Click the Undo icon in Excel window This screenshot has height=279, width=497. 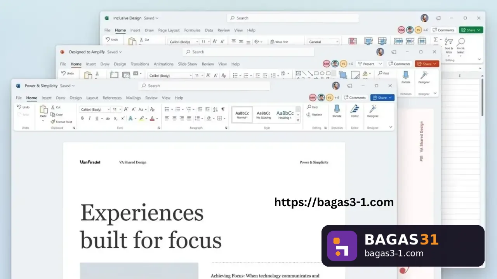tap(108, 39)
